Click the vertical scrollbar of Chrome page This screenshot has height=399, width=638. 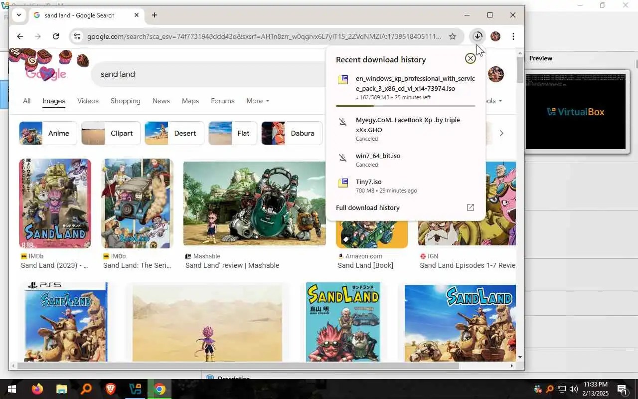pos(520,70)
